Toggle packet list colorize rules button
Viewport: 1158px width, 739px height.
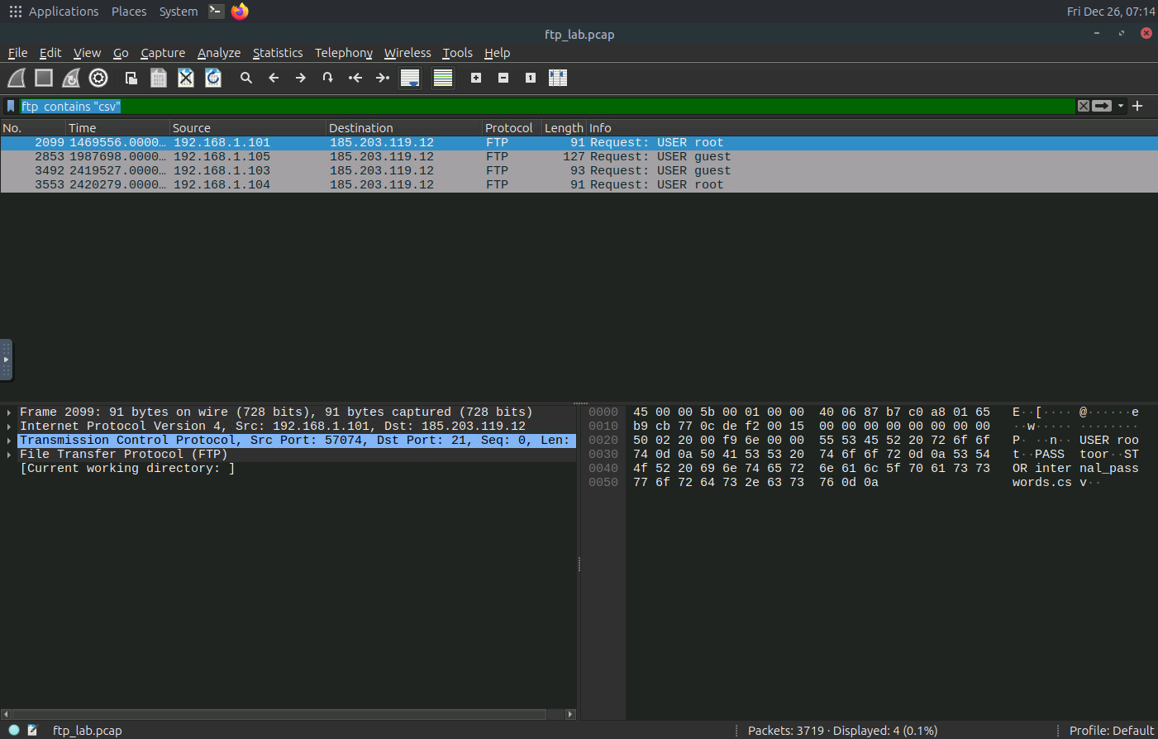tap(443, 78)
